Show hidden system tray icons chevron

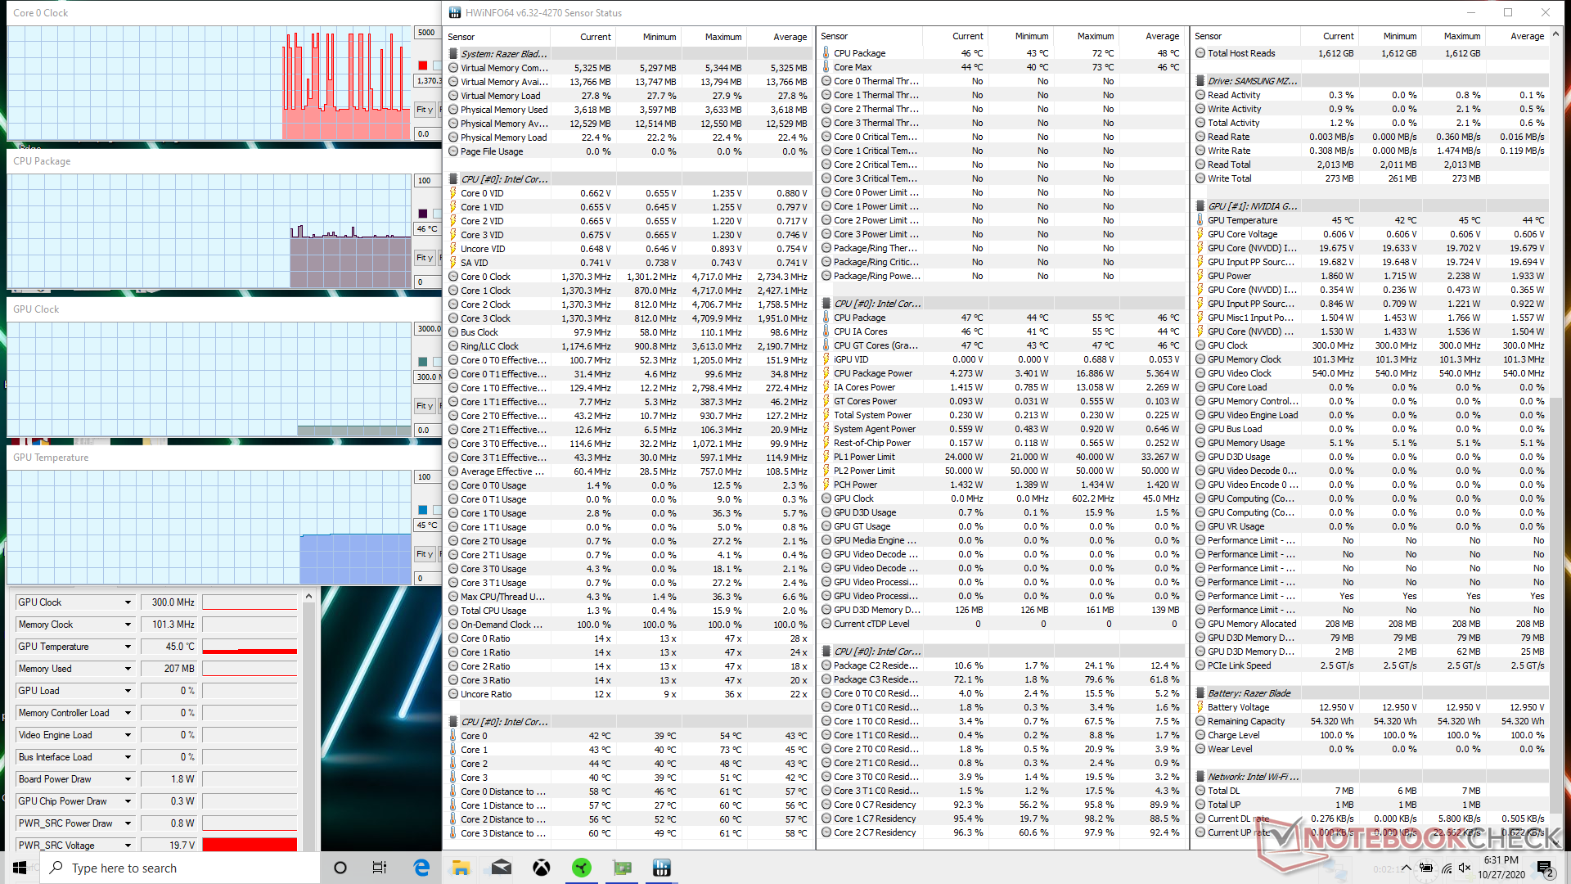coord(1406,868)
